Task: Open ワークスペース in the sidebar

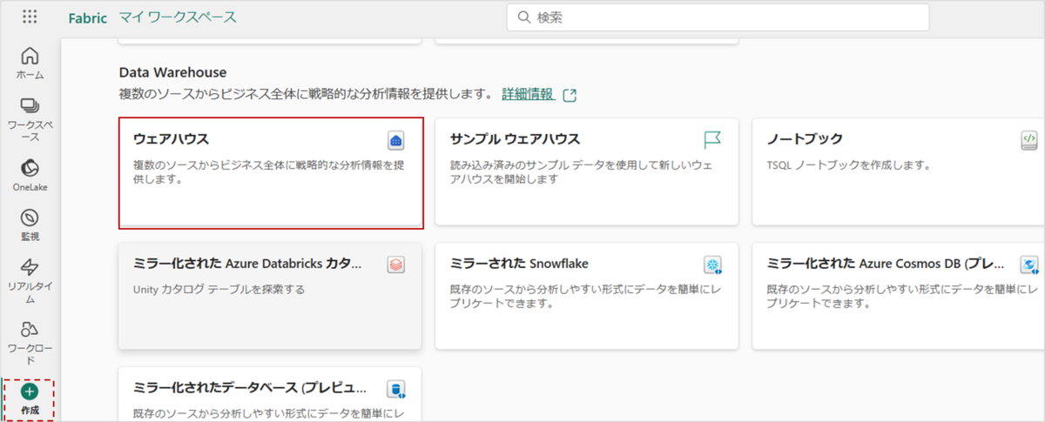Action: click(x=30, y=119)
